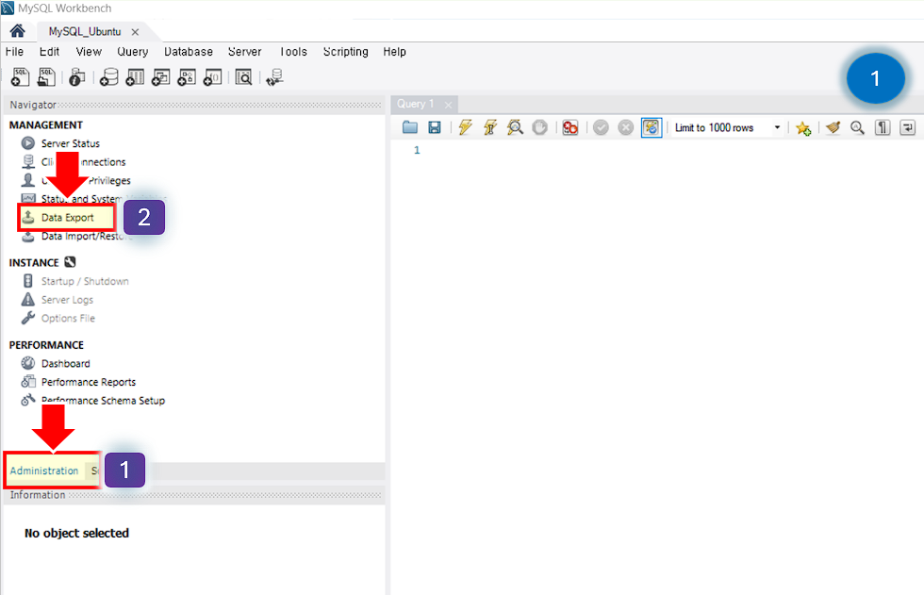Open the Database menu
924x595 pixels.
[189, 52]
